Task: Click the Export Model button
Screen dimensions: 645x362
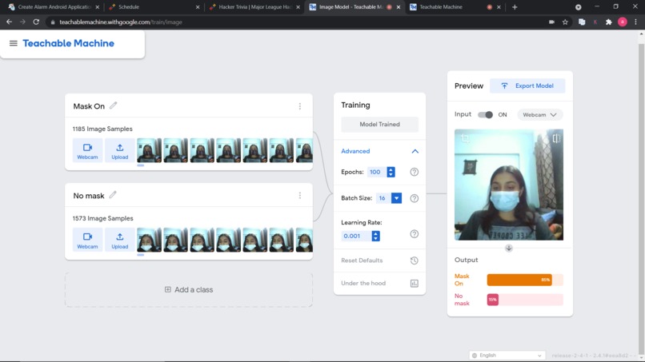Action: (x=527, y=86)
